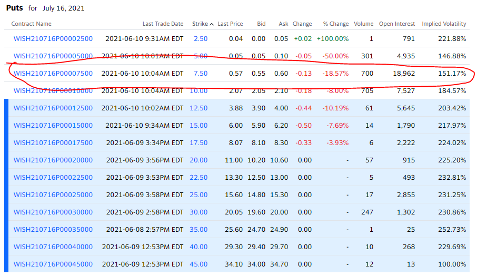This screenshot has height=277, width=477.
Task: Click the 35.00 strike price link
Action: (x=198, y=229)
